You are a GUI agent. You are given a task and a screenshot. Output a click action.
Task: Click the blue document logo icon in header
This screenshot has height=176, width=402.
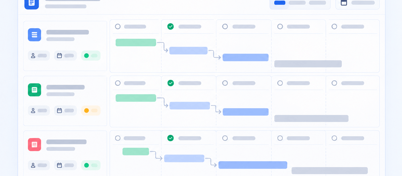coord(32,3)
